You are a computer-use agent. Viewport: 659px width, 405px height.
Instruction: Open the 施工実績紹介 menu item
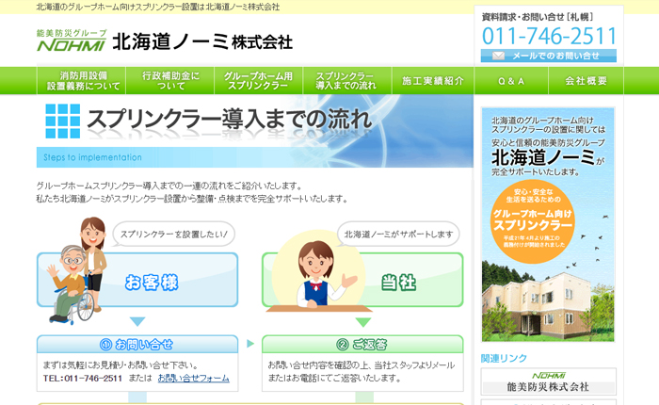(x=433, y=80)
